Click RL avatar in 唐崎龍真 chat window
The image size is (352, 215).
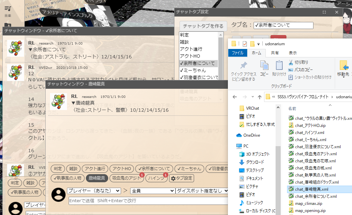[x=58, y=102]
